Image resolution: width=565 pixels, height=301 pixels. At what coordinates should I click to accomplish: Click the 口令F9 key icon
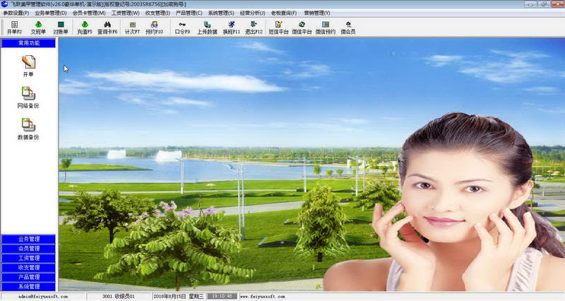(x=182, y=28)
